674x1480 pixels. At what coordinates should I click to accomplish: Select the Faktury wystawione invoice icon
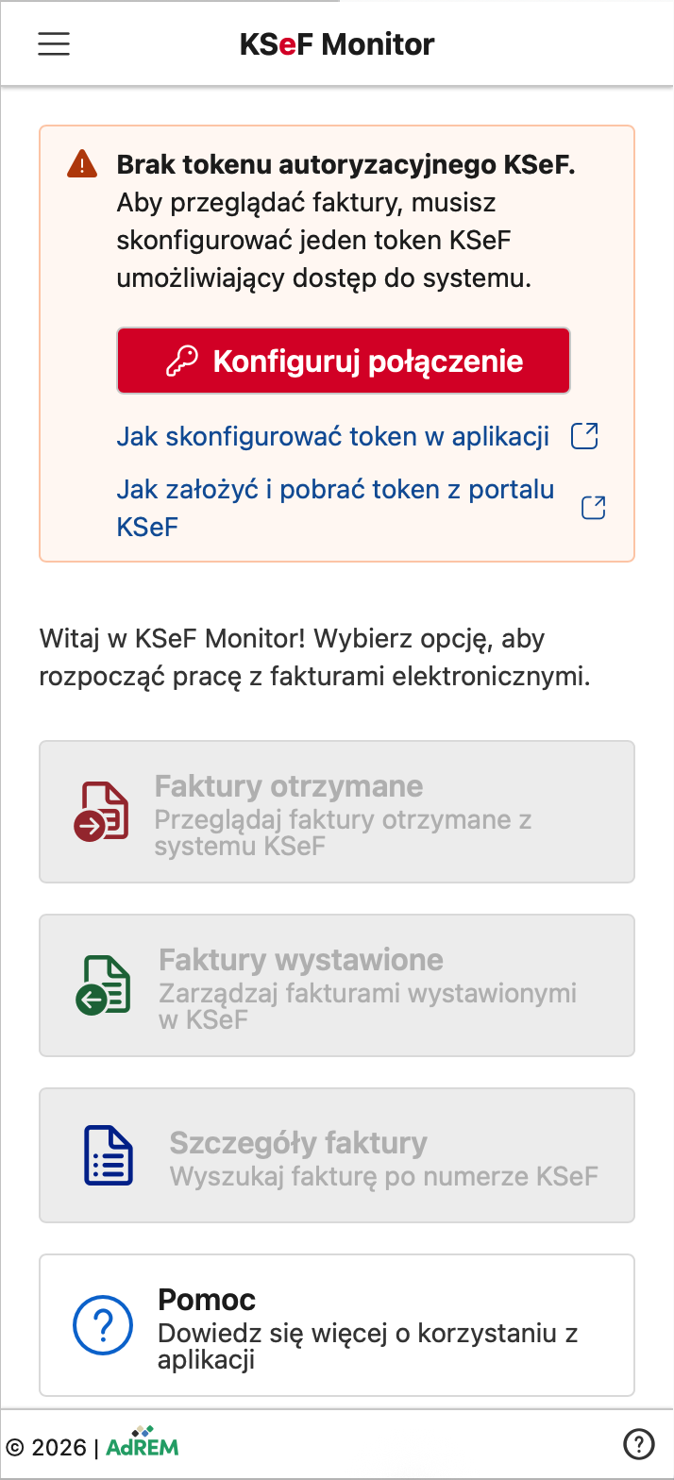104,984
